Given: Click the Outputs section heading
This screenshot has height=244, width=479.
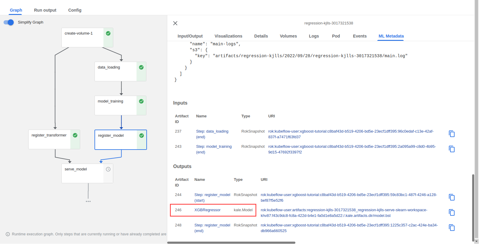Looking at the screenshot, I should (182, 167).
